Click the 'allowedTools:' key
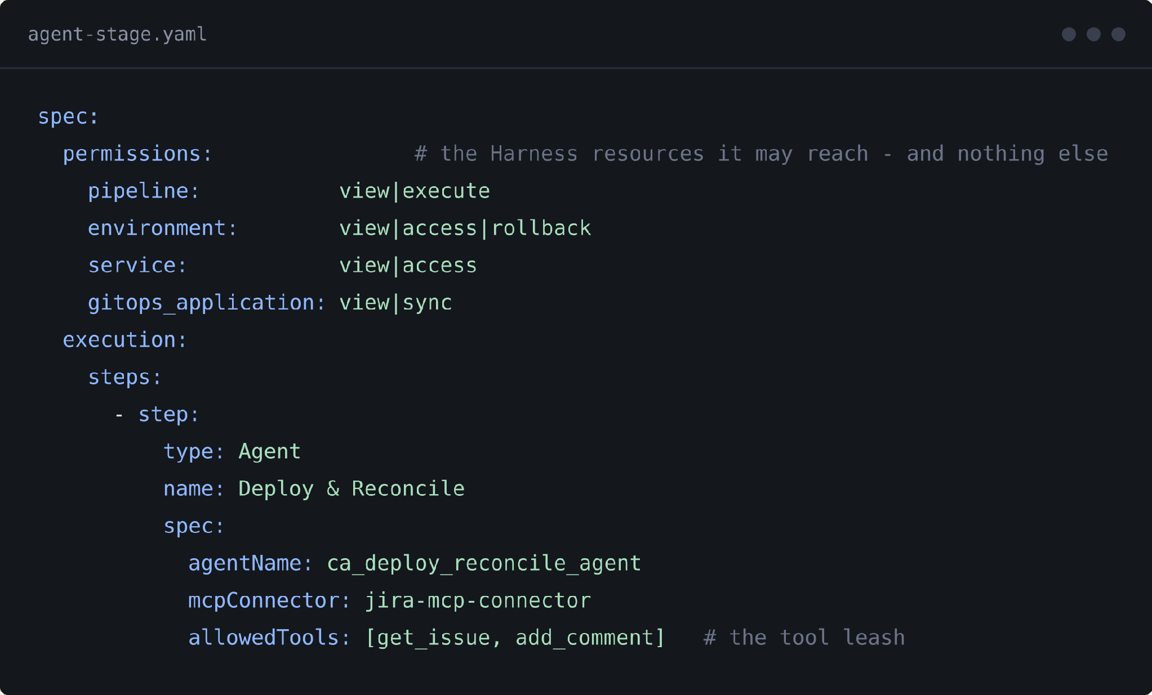 (x=269, y=637)
